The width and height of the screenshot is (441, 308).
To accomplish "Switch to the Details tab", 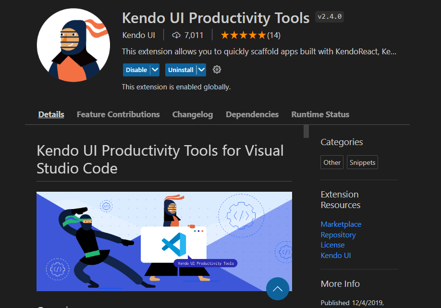I will [x=51, y=114].
